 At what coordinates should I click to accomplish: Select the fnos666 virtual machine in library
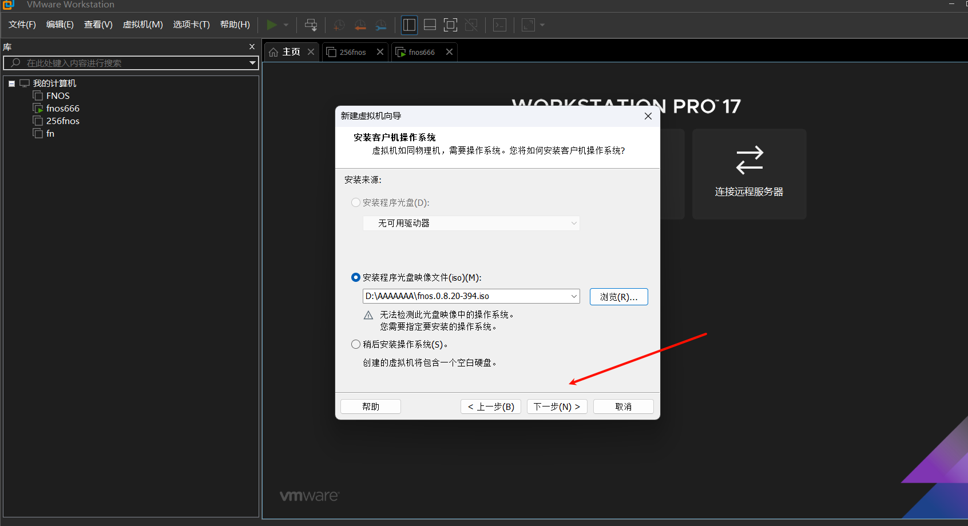tap(63, 109)
